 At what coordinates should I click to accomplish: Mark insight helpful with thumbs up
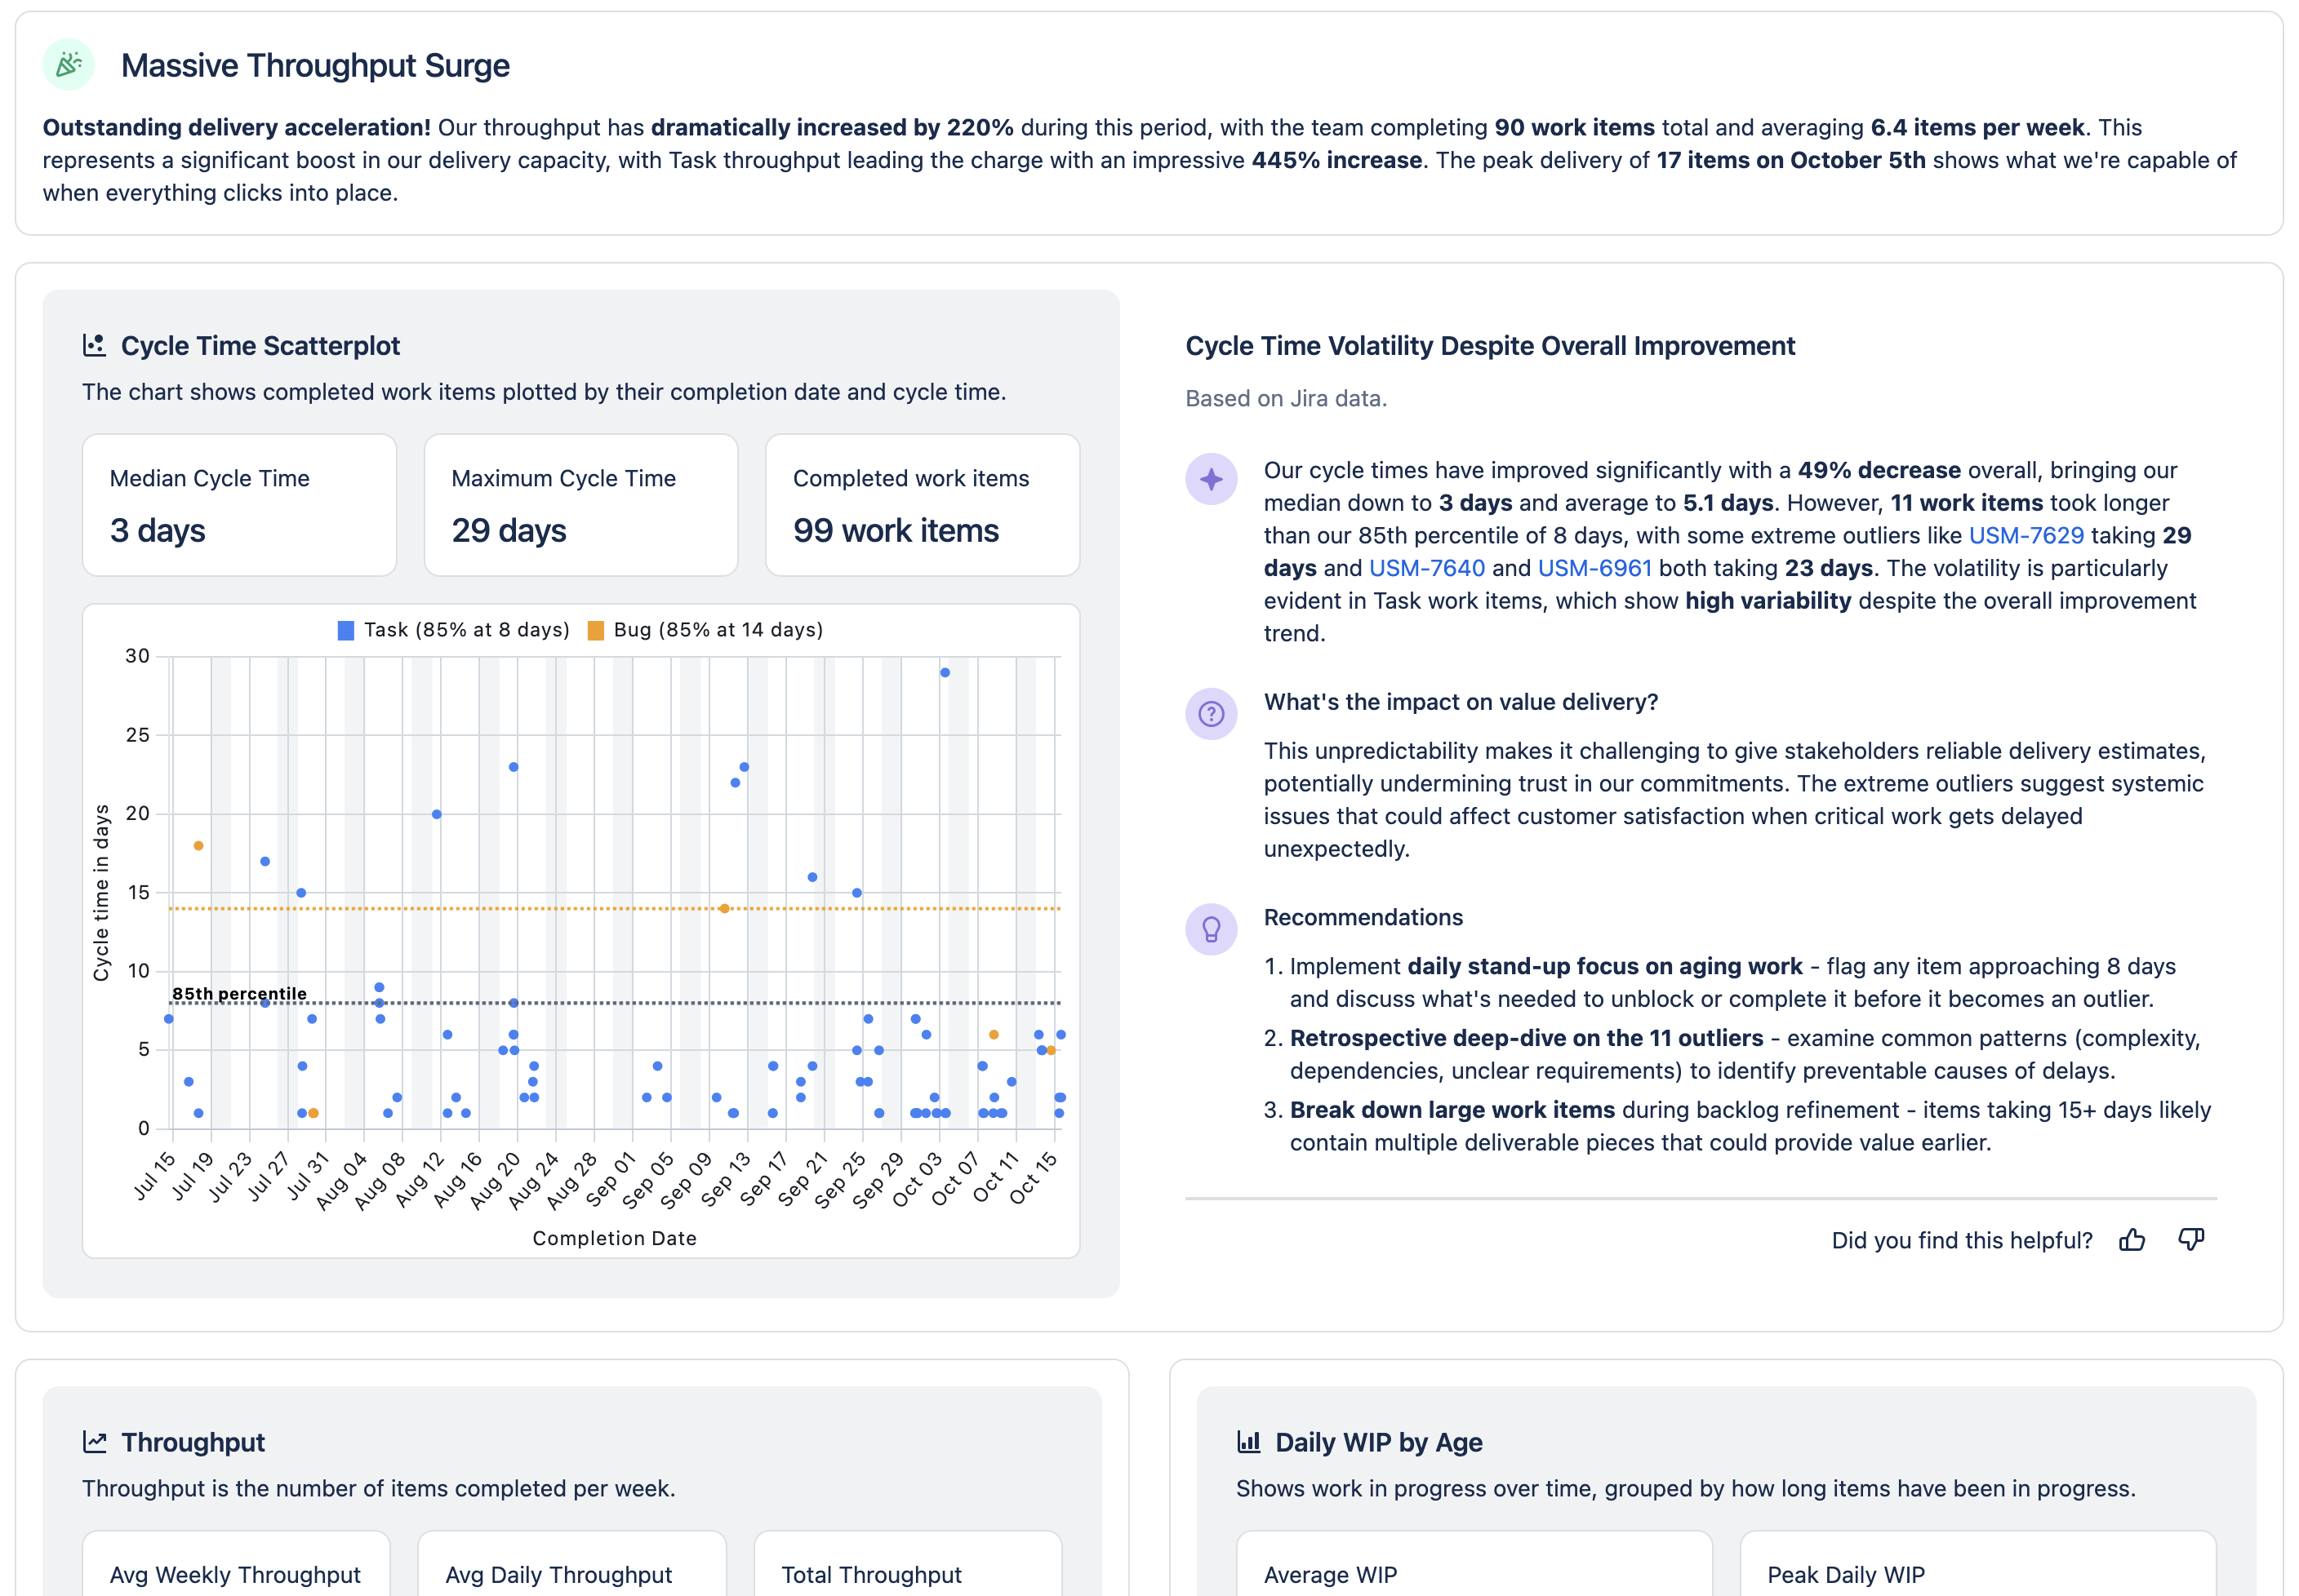pos(2131,1240)
